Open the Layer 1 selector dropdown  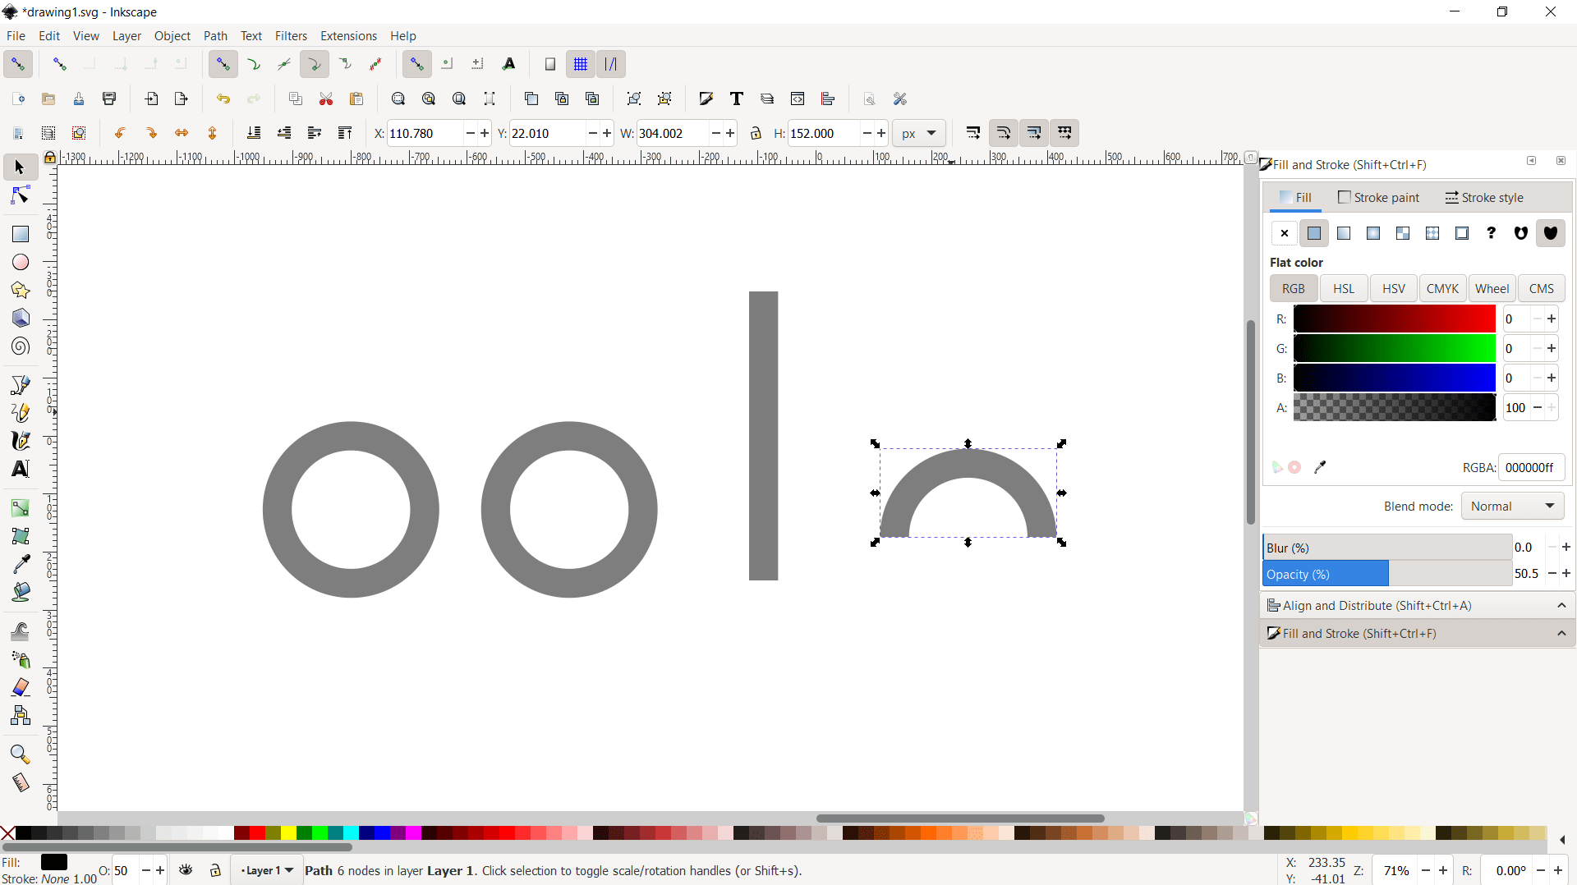pyautogui.click(x=266, y=870)
